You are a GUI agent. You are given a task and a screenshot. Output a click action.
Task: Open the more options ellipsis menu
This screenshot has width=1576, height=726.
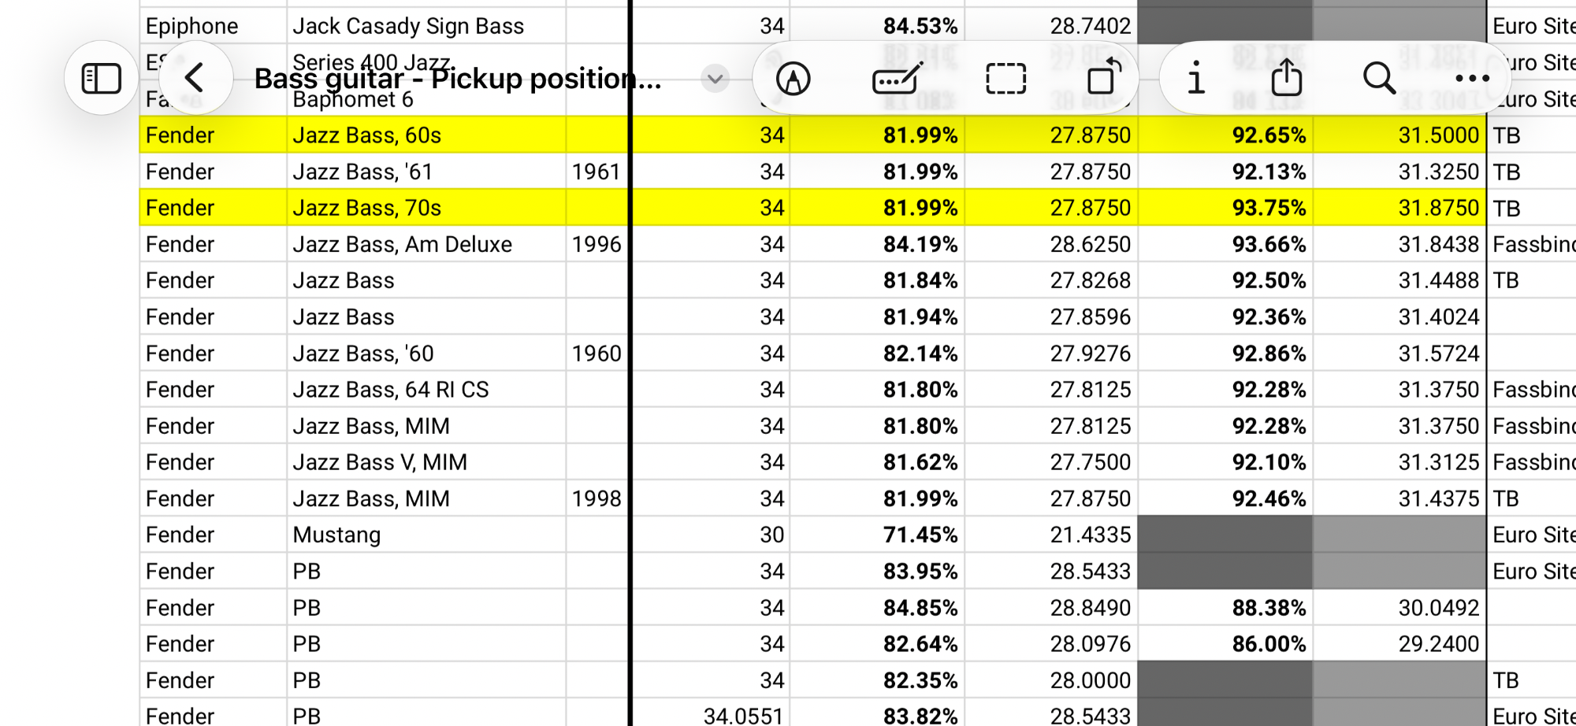click(1472, 79)
